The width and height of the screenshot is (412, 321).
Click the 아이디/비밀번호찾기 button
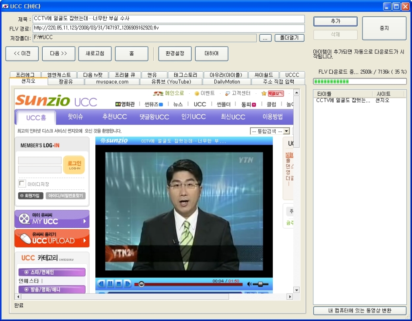click(66, 196)
